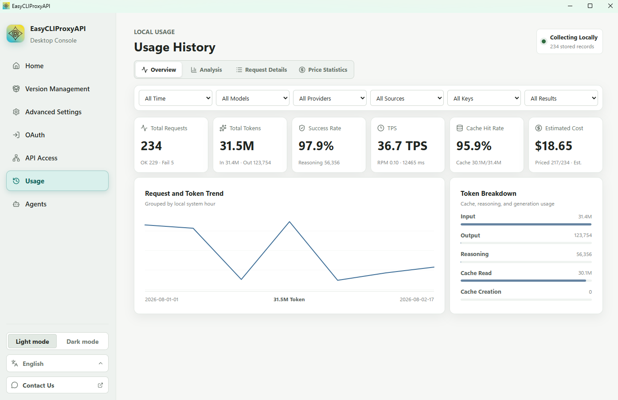The image size is (618, 400).
Task: Open the All Providers filter dropdown
Action: pos(330,98)
